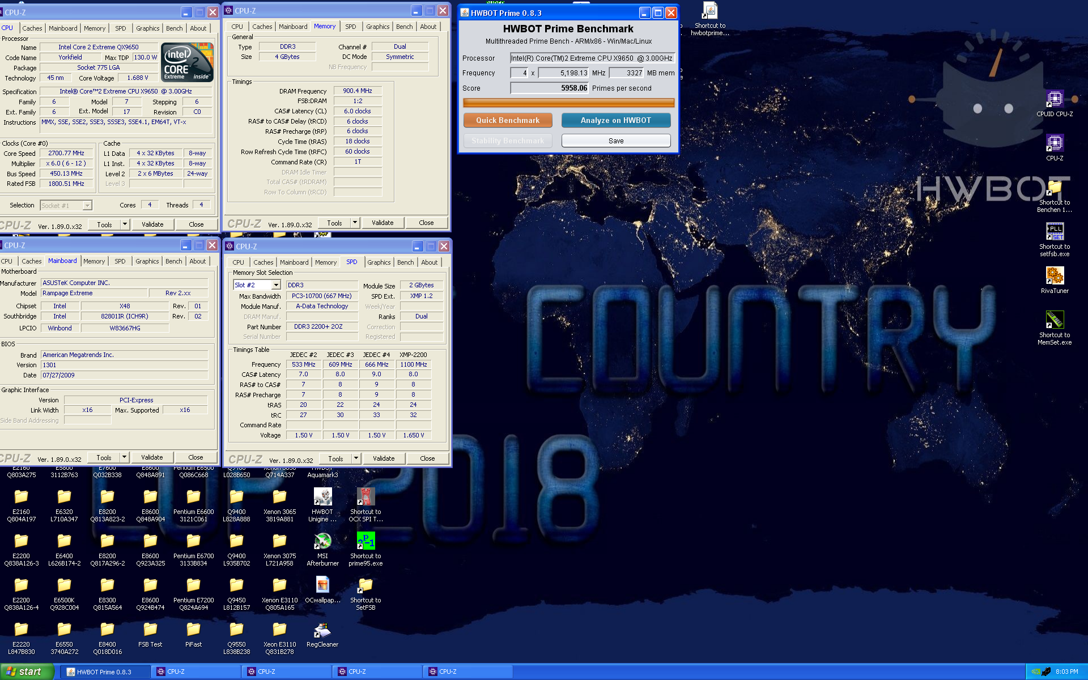Image resolution: width=1088 pixels, height=680 pixels.
Task: Click the Processor field in HWBOT Prime
Action: pos(592,58)
